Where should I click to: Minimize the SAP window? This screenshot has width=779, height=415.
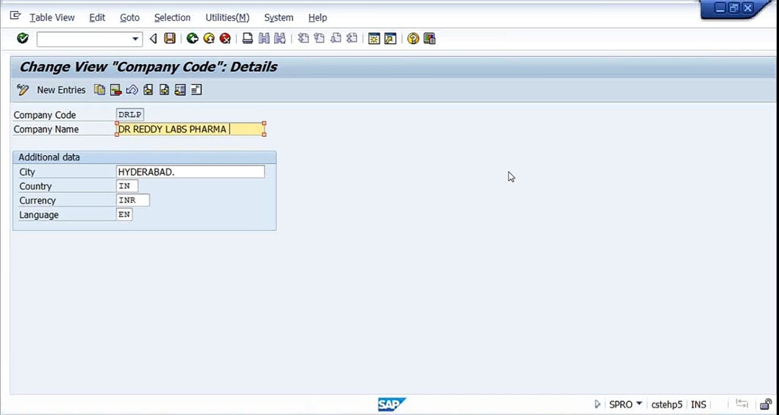(x=721, y=8)
